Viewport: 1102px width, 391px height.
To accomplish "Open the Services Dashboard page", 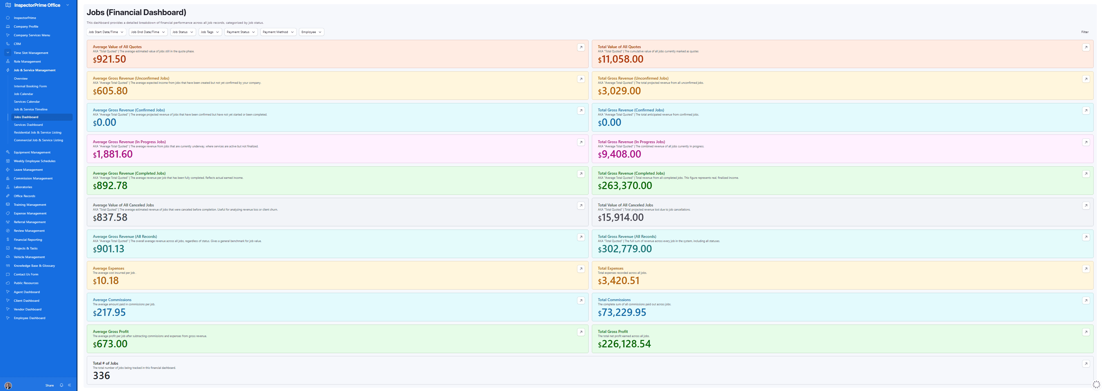I will coord(28,124).
